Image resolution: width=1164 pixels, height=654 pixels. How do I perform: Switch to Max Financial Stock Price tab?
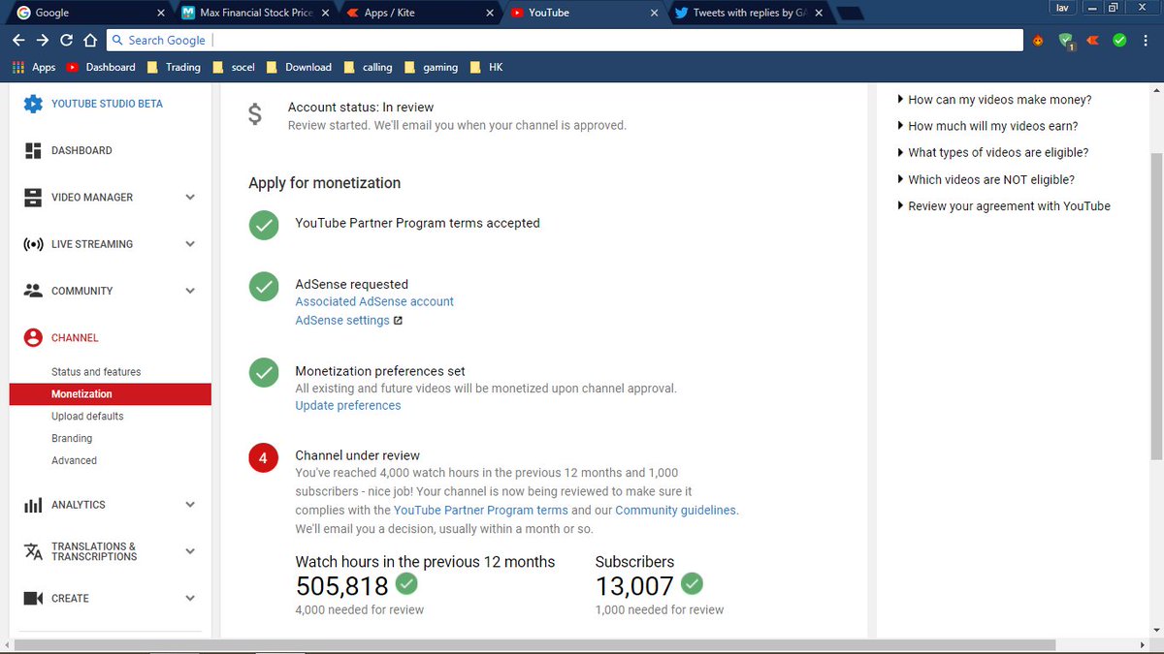(254, 13)
